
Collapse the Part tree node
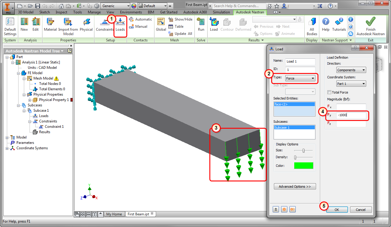[7, 57]
